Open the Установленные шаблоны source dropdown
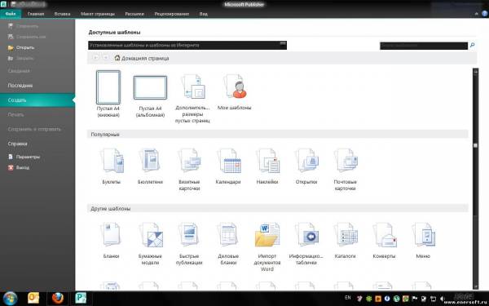Image resolution: width=489 pixels, height=306 pixels. (x=187, y=45)
